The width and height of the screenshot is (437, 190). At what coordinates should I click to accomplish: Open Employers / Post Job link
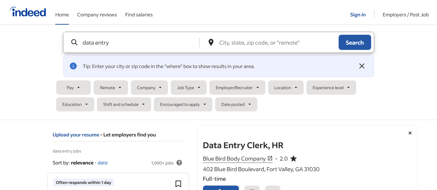(406, 15)
